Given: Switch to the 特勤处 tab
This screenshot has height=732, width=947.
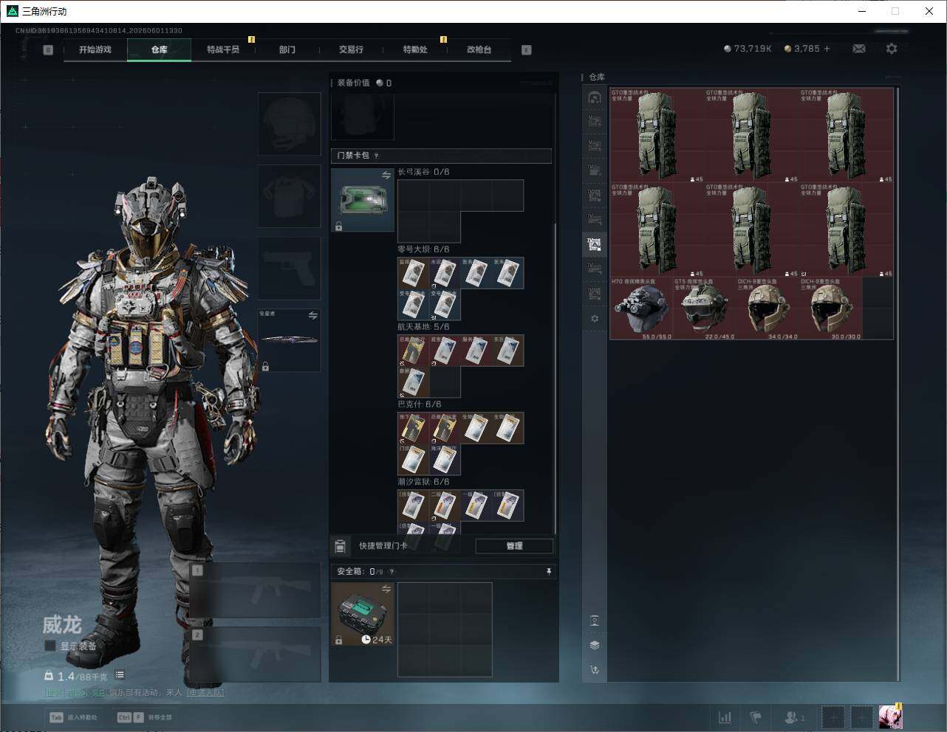Looking at the screenshot, I should coord(415,49).
